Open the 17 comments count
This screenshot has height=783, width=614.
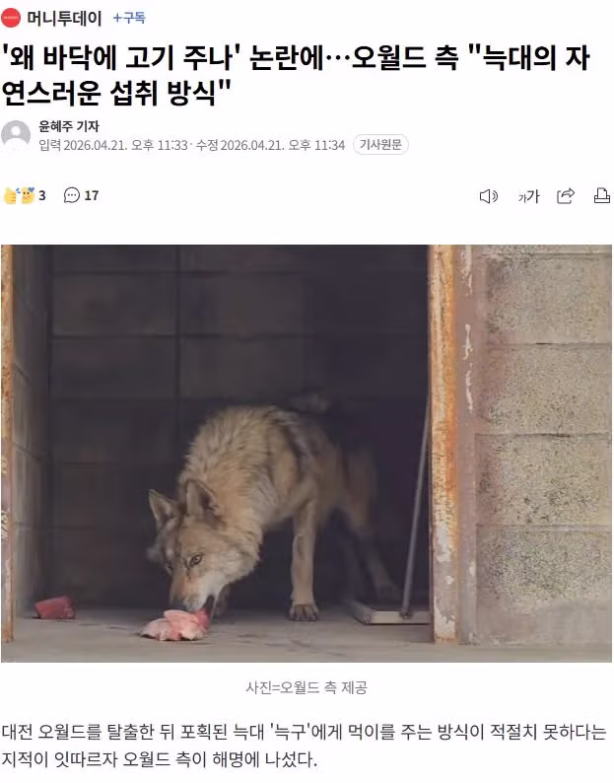pos(92,195)
